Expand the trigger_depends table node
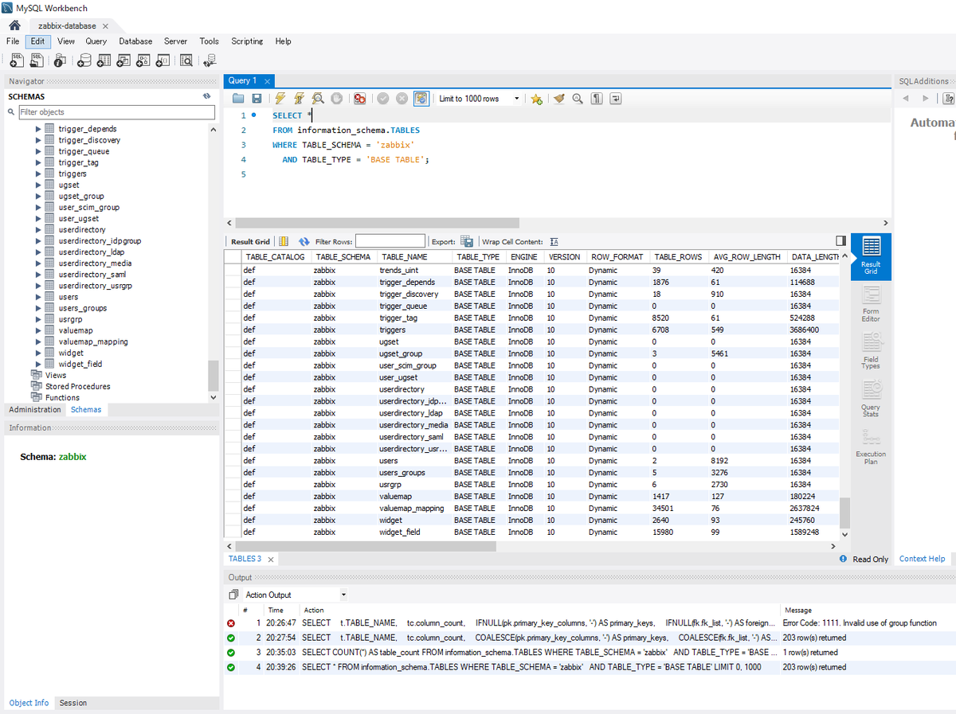This screenshot has height=714, width=956. 38,129
